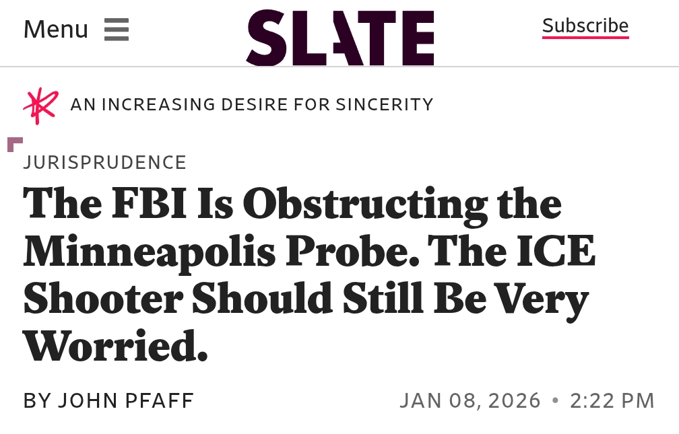
Task: Click "The FBI Is Obstructing the" headline line
Action: point(292,203)
